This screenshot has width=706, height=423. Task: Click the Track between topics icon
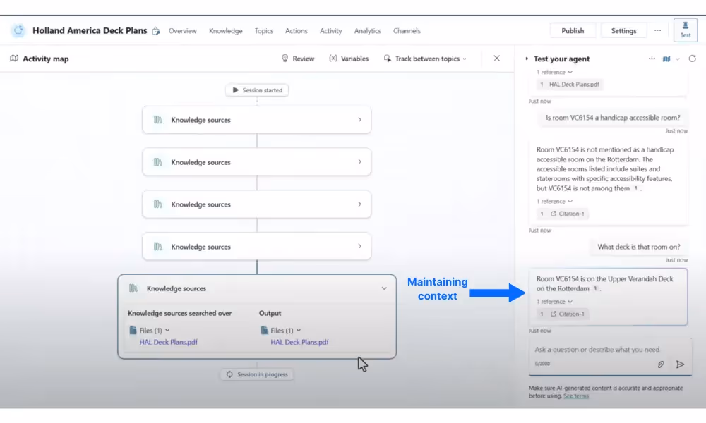click(x=387, y=59)
